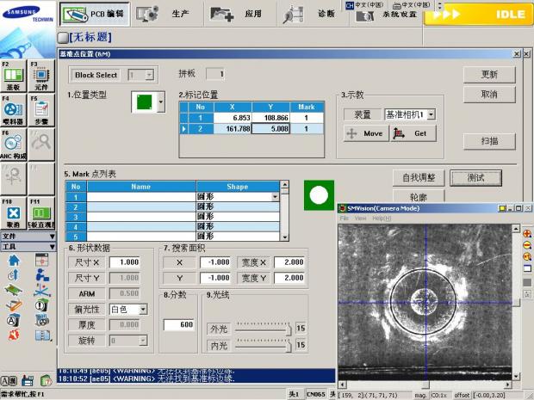Open the Help(H) menu in SMVision
The width and height of the screenshot is (534, 400).
click(382, 218)
